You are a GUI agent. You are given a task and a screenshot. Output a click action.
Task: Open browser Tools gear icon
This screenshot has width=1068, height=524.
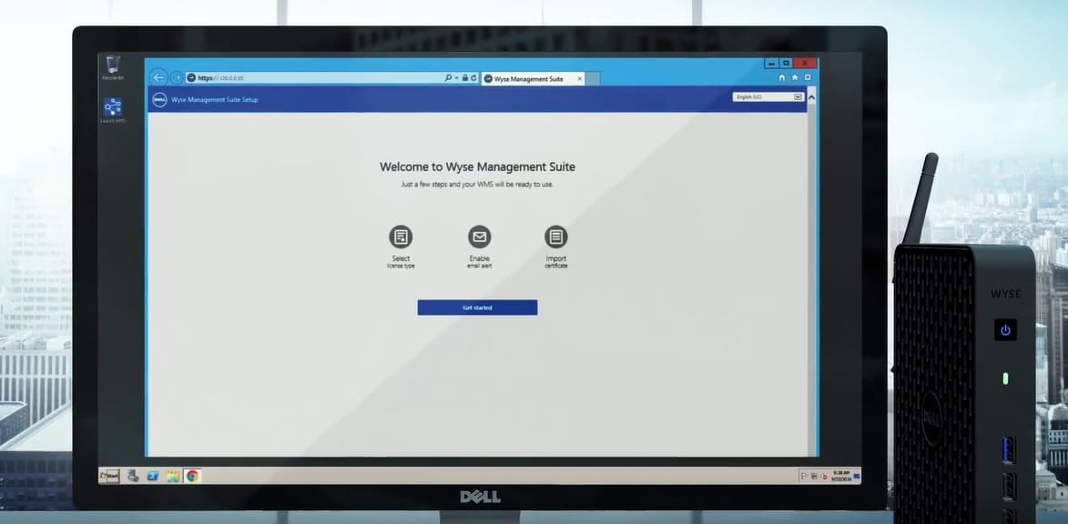[807, 78]
